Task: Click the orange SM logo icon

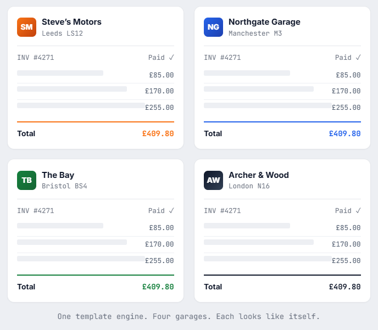Action: [x=26, y=27]
